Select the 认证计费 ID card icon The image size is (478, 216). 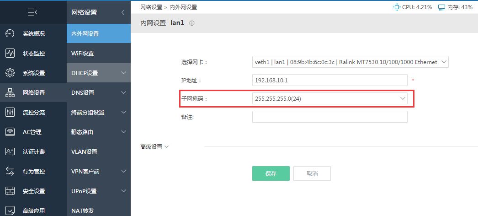(x=10, y=151)
